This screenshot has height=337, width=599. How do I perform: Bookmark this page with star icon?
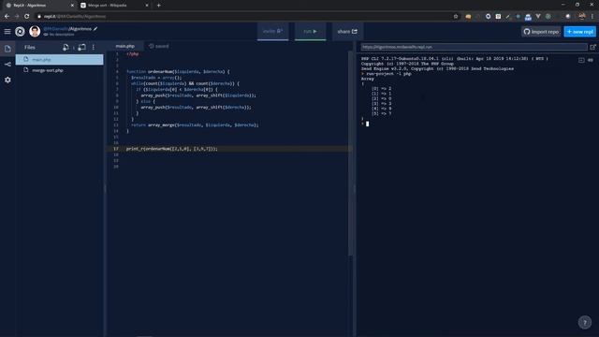click(456, 17)
